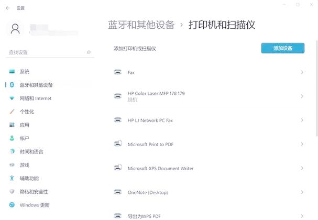
Task: Open 导出为WPS PDF chevron
Action: tap(302, 216)
